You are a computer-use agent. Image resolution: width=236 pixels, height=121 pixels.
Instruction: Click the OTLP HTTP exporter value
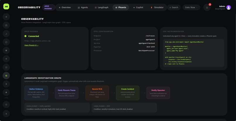pos(151,47)
